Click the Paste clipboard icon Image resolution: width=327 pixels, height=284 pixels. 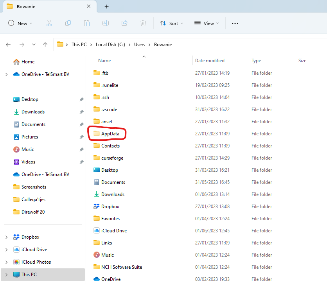[x=87, y=23]
